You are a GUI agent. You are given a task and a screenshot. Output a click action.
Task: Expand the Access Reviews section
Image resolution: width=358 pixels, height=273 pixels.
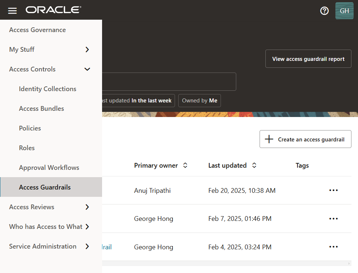pos(87,207)
